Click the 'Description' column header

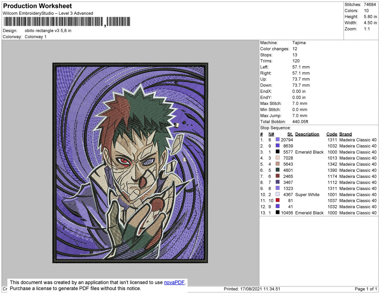[x=307, y=134]
